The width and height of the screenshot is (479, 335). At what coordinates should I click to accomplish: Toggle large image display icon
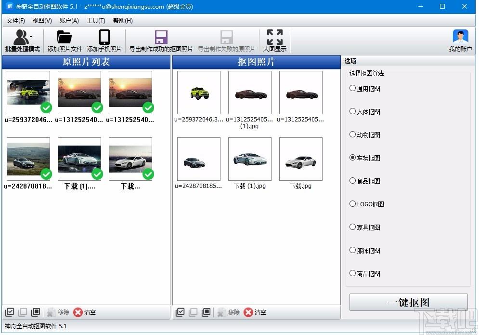274,37
